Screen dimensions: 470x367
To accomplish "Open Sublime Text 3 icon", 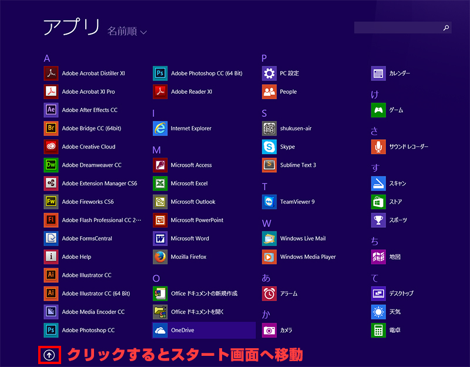I will tap(269, 165).
